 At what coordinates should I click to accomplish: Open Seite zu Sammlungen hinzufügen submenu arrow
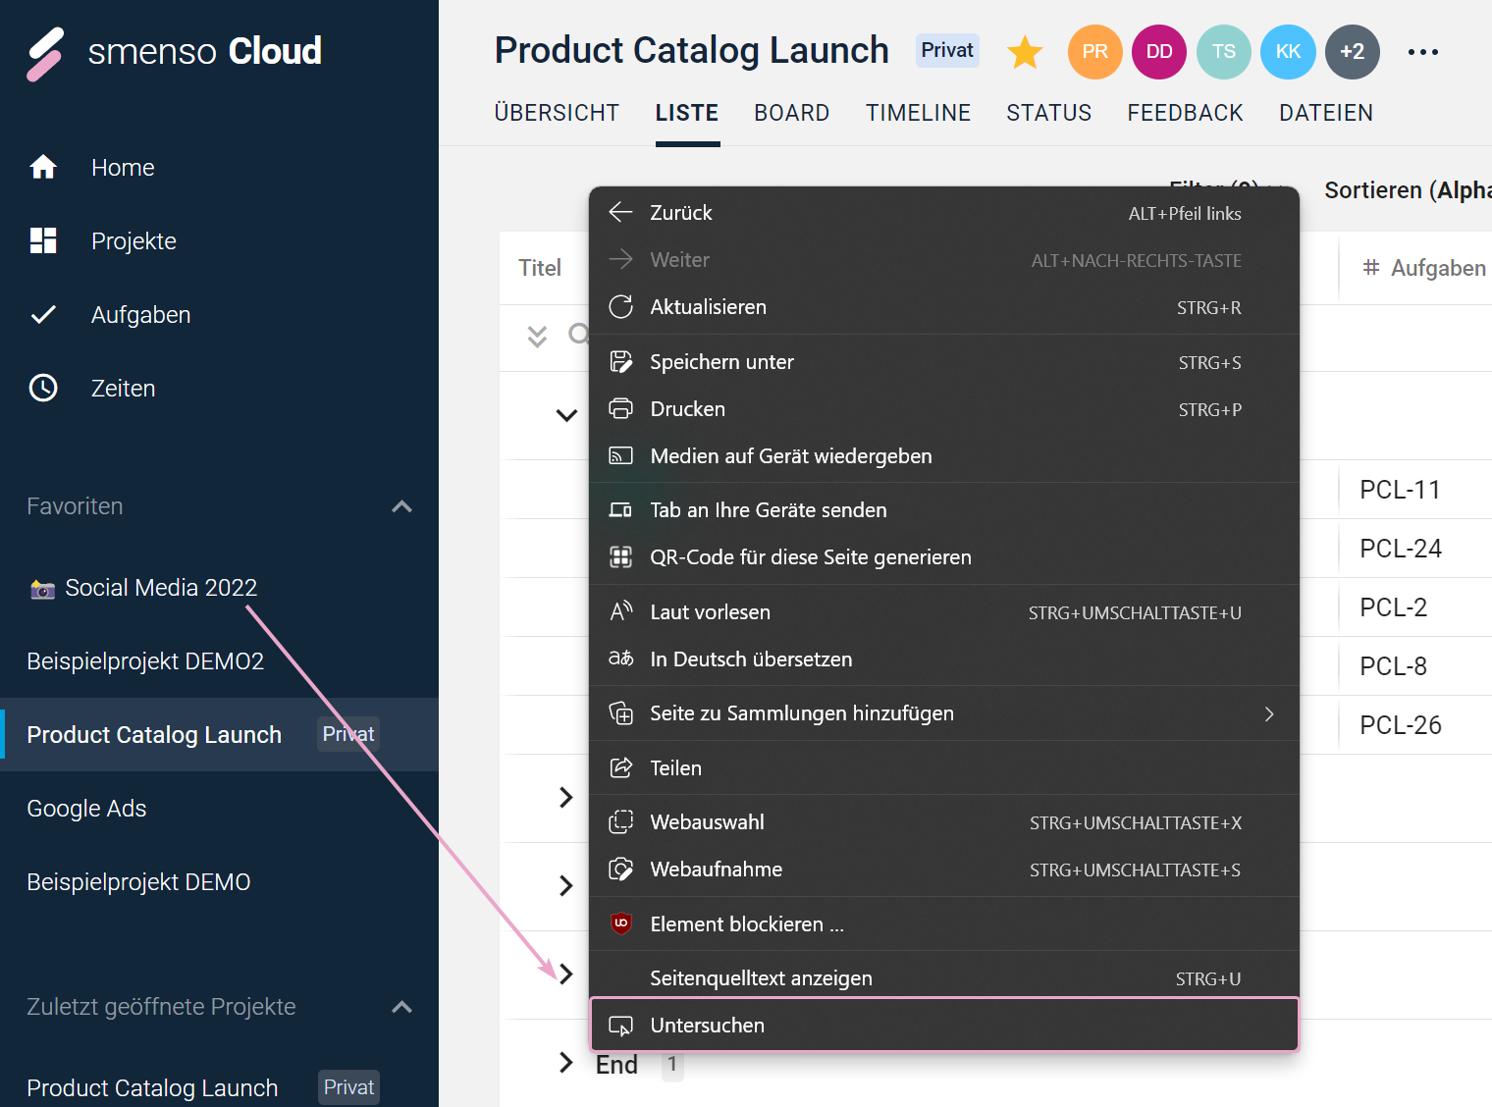click(1269, 713)
